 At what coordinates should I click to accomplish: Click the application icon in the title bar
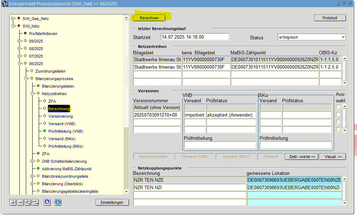click(x=5, y=4)
